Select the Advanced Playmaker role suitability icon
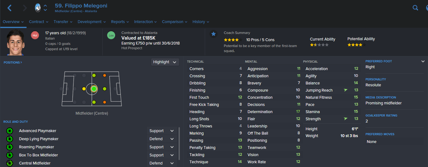The width and height of the screenshot is (428, 167). coord(10,131)
